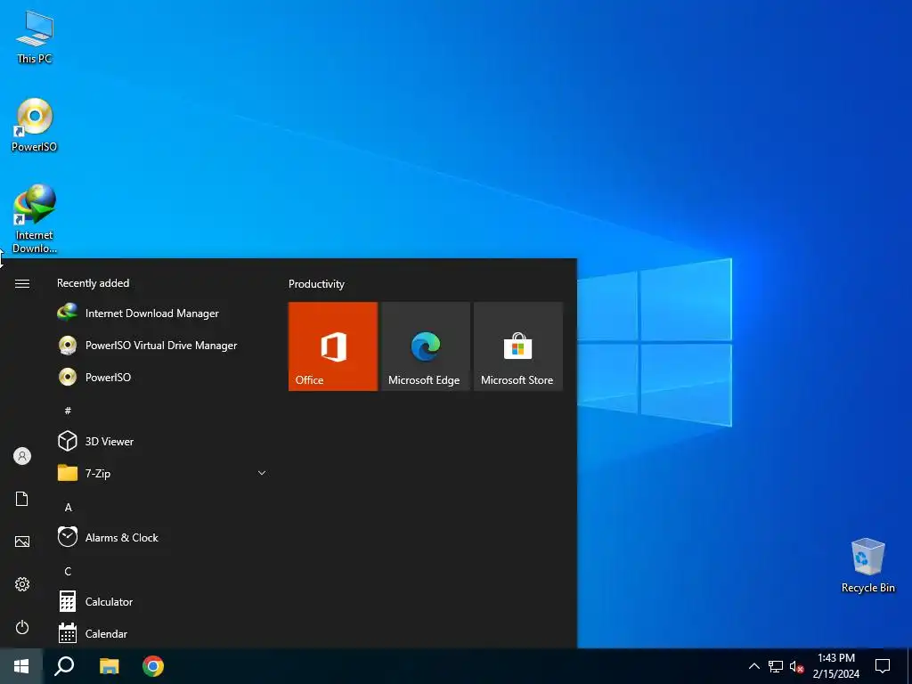This screenshot has height=684, width=912.
Task: Open the Office tile
Action: 333,346
